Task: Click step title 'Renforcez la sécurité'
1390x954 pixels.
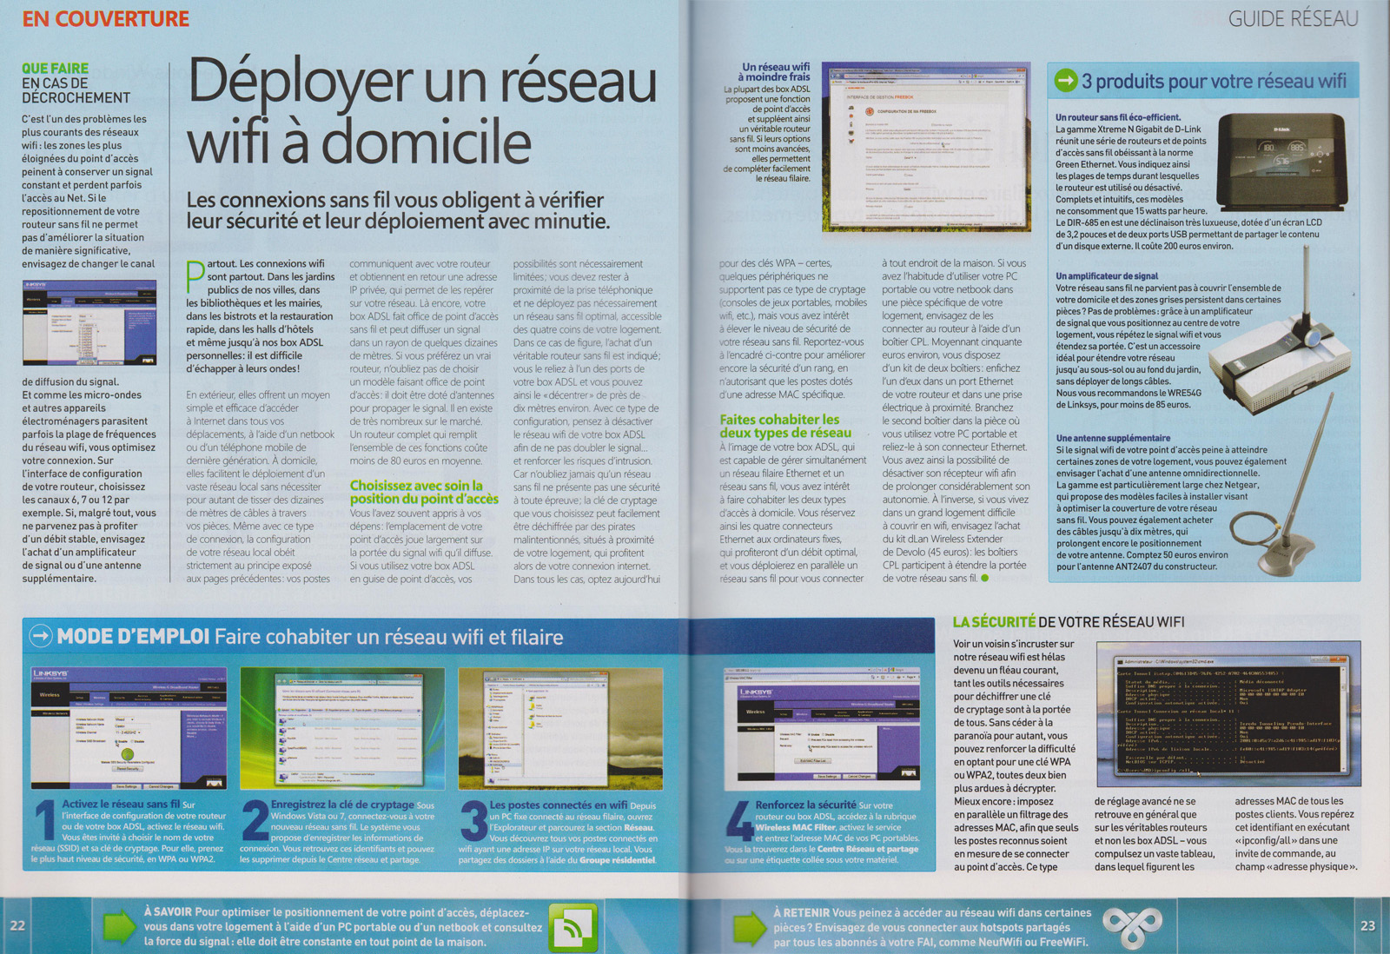Action: (x=805, y=805)
